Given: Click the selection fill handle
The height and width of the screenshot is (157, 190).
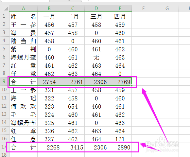Looking at the screenshot, I should pyautogui.click(x=131, y=85).
